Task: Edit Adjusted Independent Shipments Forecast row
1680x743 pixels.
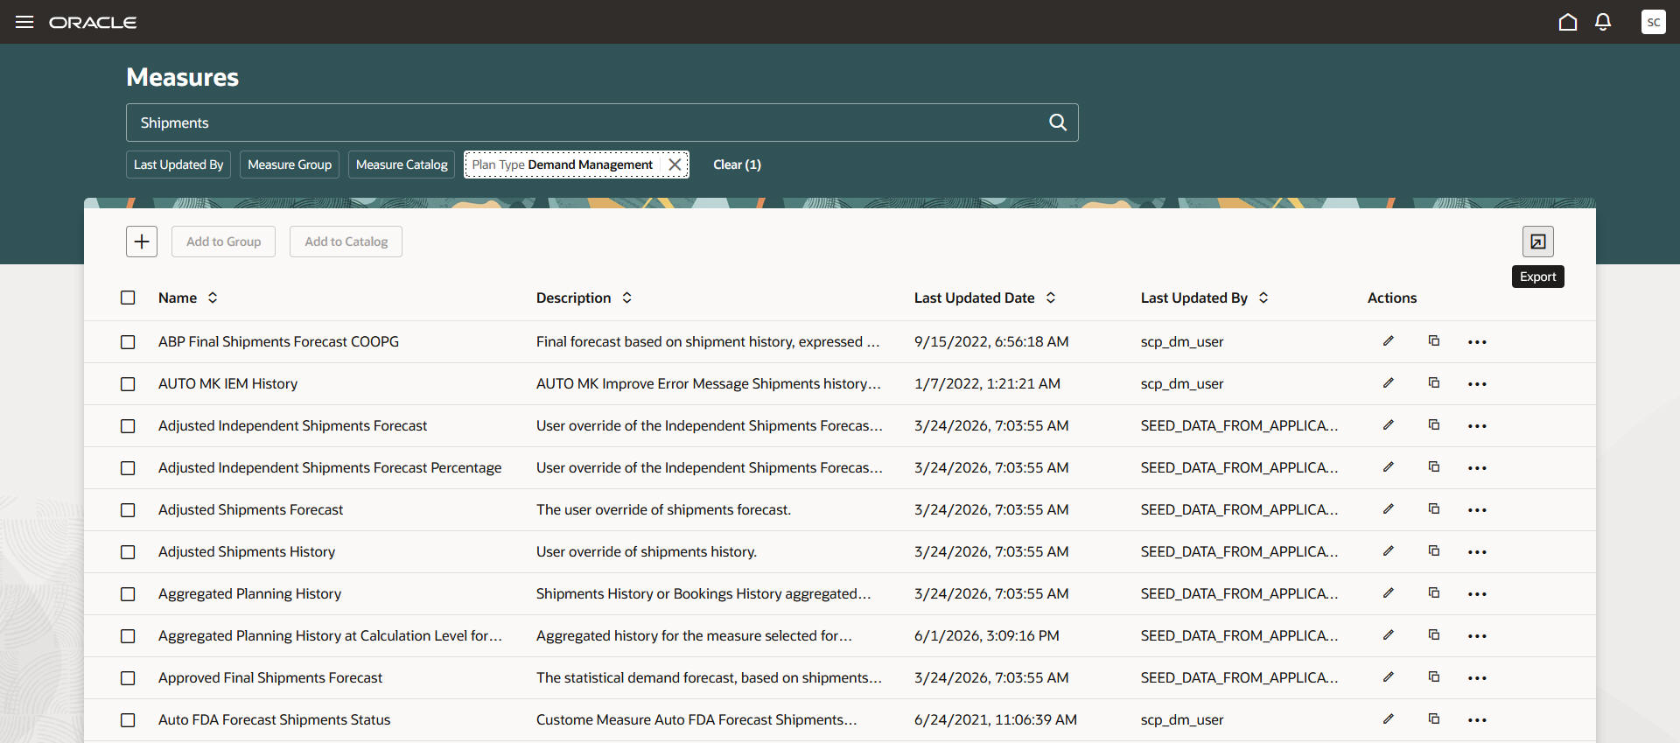Action: [1388, 425]
